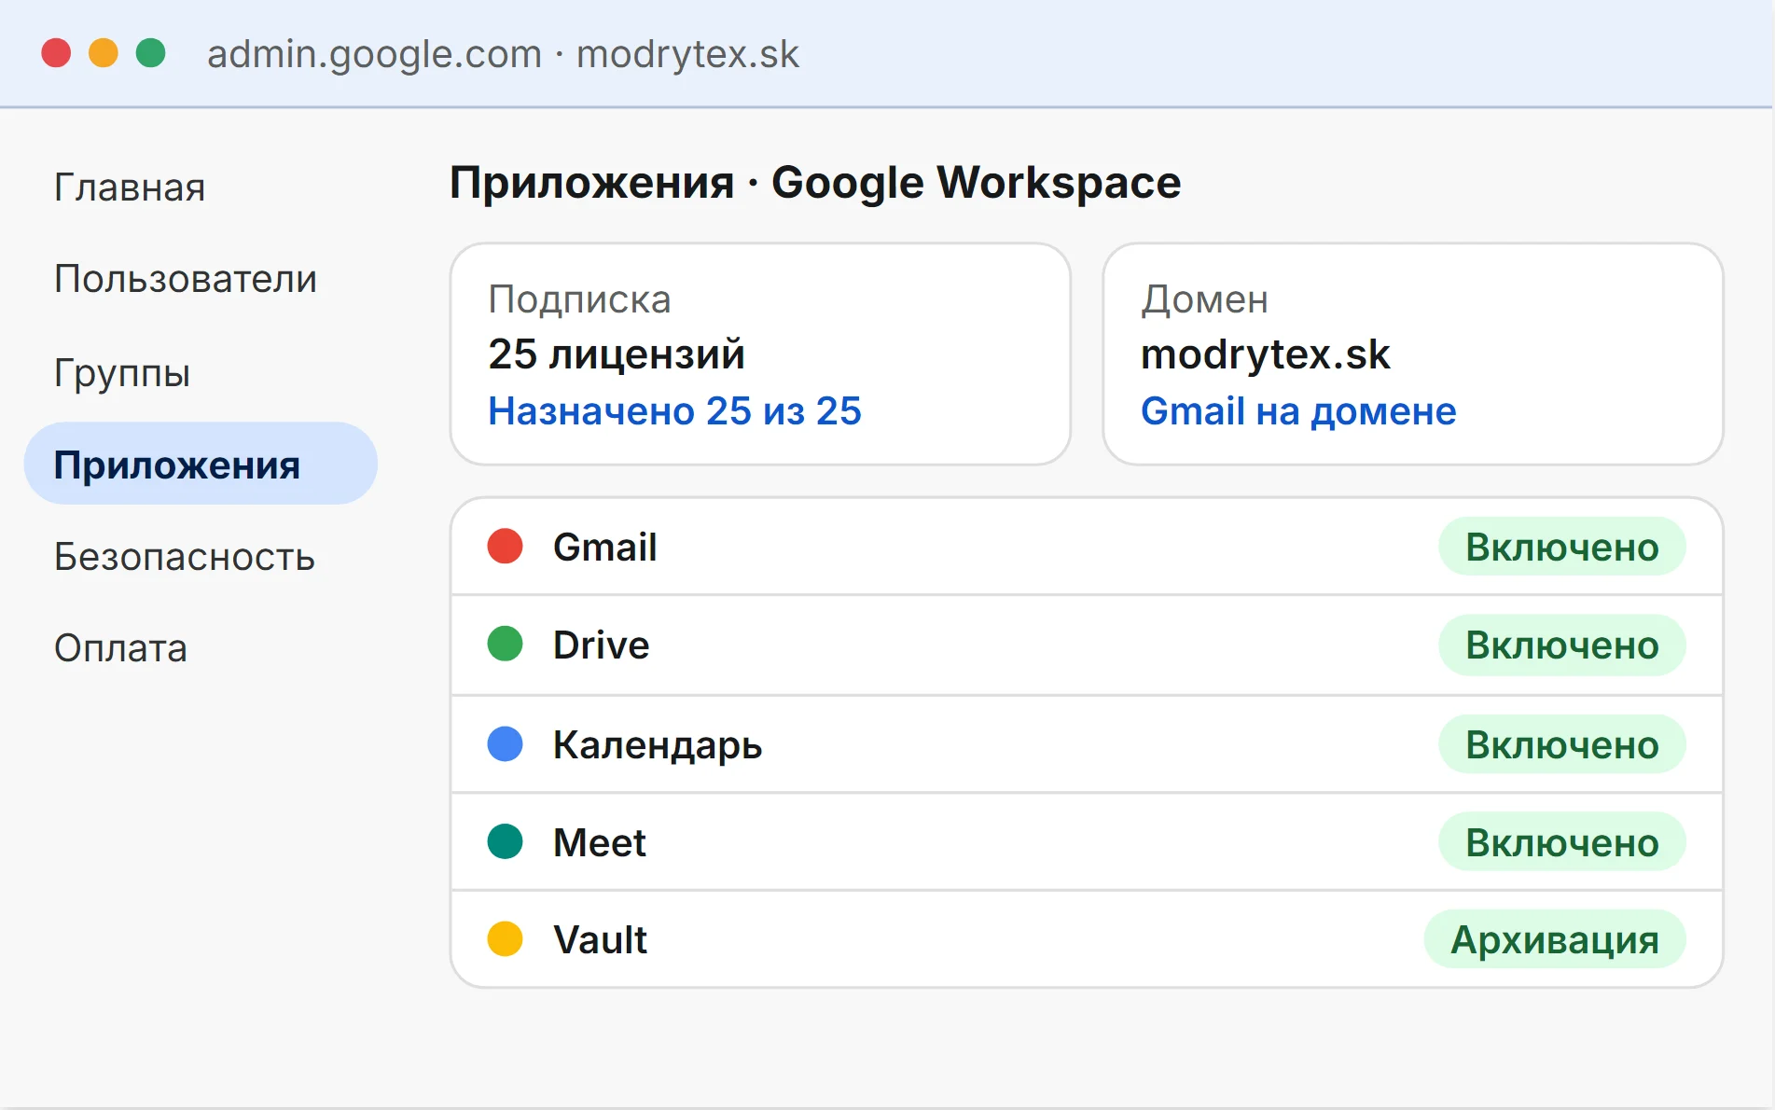Open the Drive app name
The width and height of the screenshot is (1775, 1110).
point(601,645)
